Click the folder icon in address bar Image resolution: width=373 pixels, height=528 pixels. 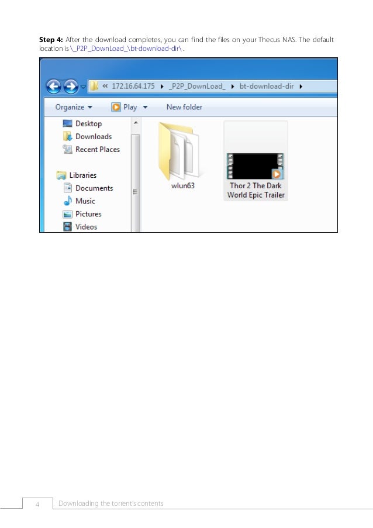[95, 86]
